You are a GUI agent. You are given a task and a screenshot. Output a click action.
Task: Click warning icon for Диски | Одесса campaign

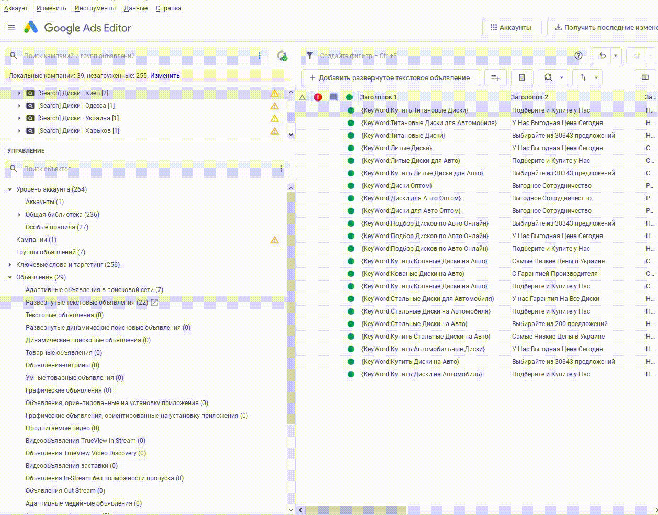[274, 106]
